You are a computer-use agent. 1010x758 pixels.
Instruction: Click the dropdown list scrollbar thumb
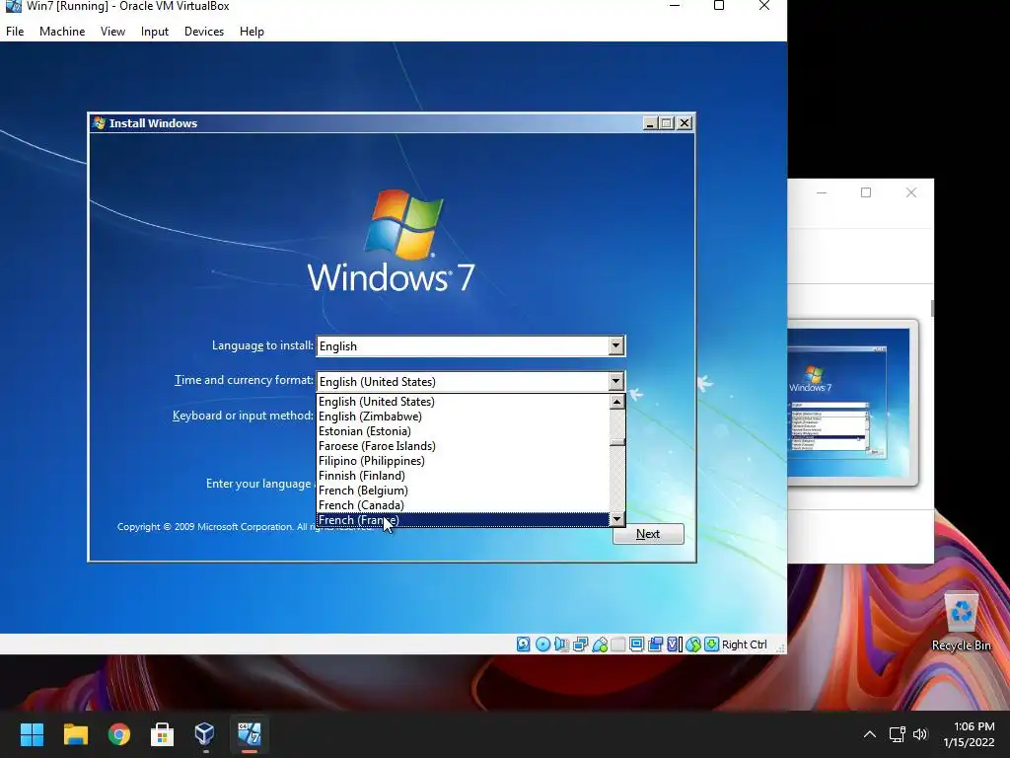[x=617, y=442]
